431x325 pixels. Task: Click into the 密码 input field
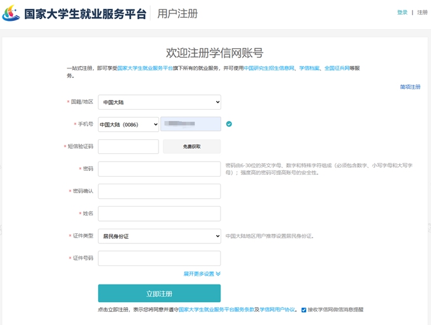tap(159, 169)
